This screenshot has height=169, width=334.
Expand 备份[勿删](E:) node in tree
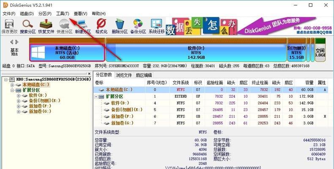(x=19, y=101)
